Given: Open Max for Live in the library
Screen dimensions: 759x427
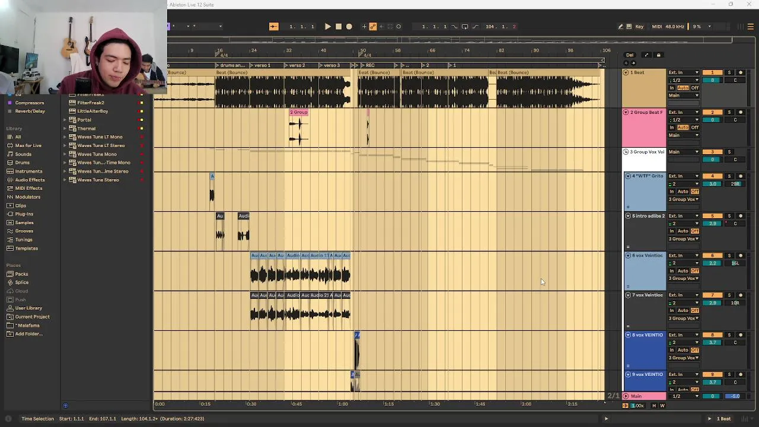Looking at the screenshot, I should point(28,145).
